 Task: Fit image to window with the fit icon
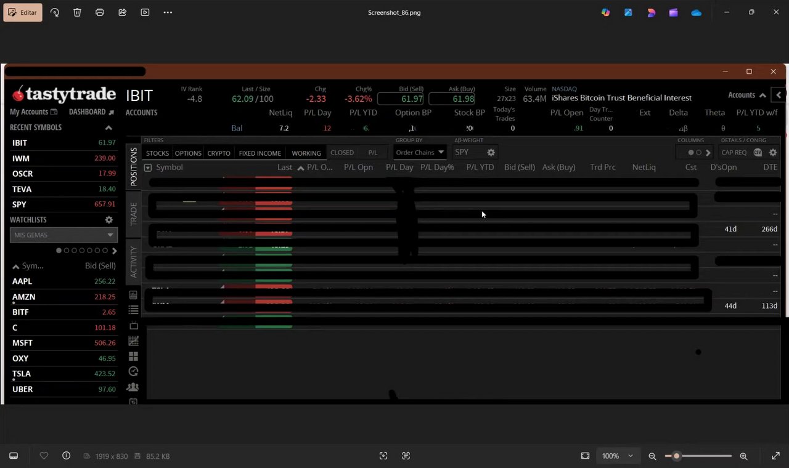tap(585, 456)
